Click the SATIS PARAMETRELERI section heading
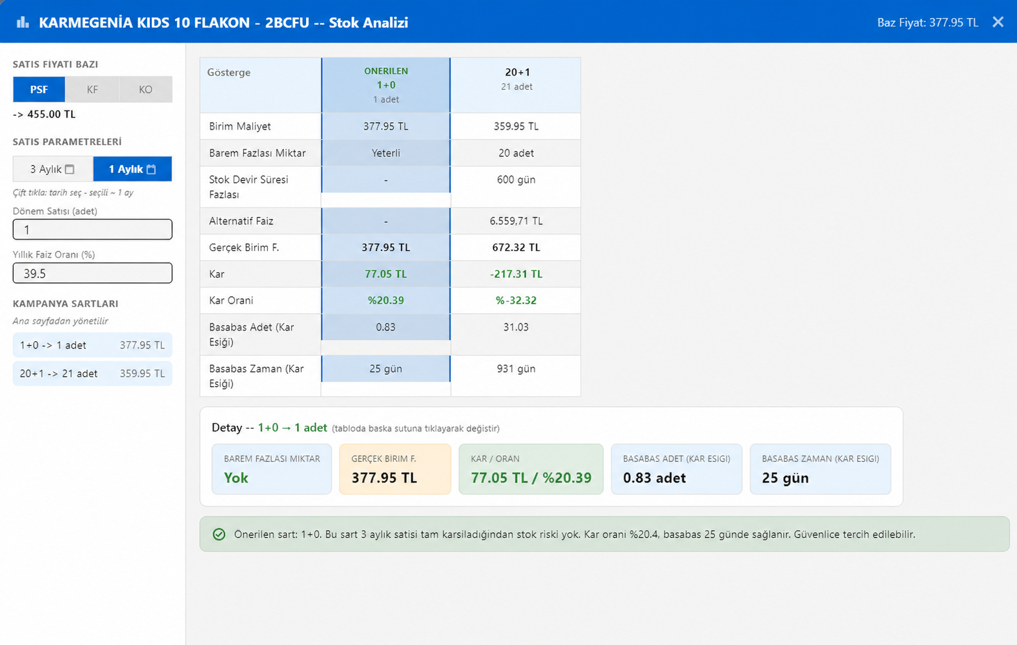1017x645 pixels. (x=67, y=142)
